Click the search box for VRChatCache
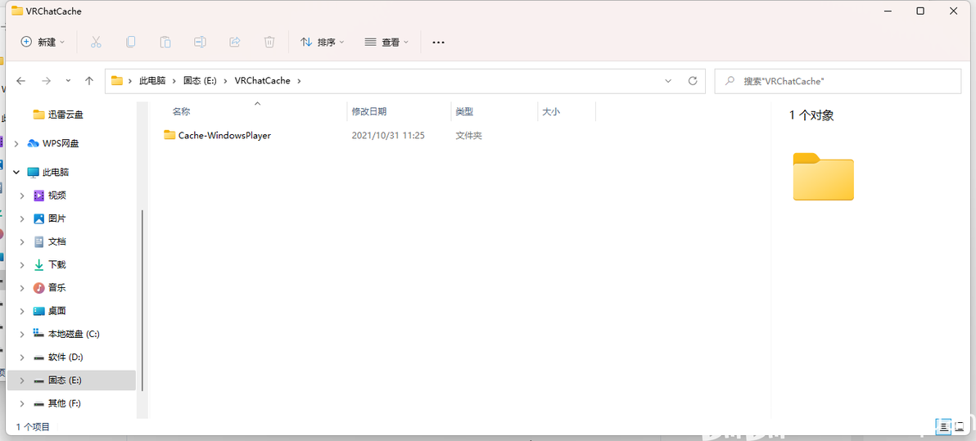The height and width of the screenshot is (441, 976). 838,81
